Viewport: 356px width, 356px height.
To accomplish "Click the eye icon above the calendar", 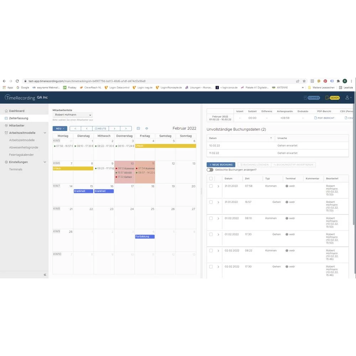I will pyautogui.click(x=147, y=129).
